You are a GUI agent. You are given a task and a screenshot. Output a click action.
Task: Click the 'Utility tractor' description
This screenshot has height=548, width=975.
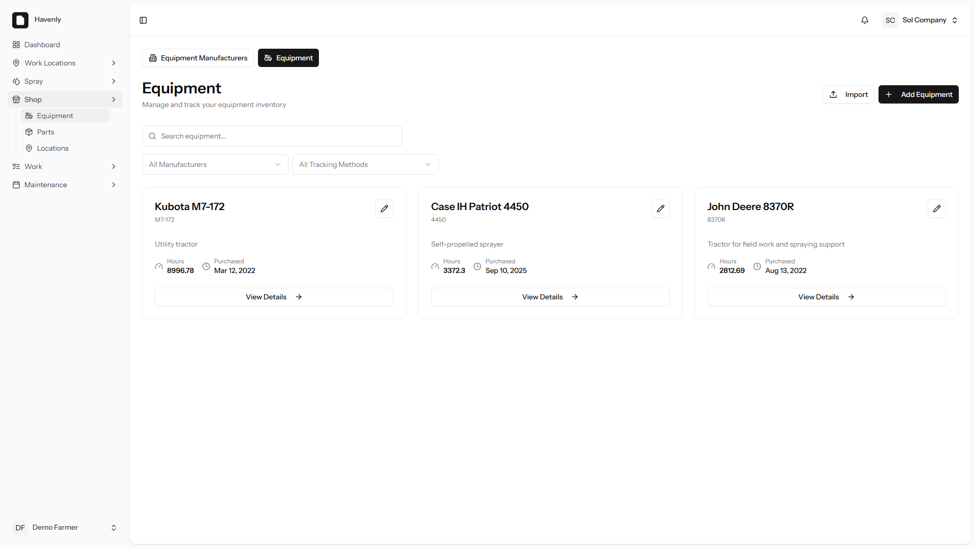tap(176, 244)
